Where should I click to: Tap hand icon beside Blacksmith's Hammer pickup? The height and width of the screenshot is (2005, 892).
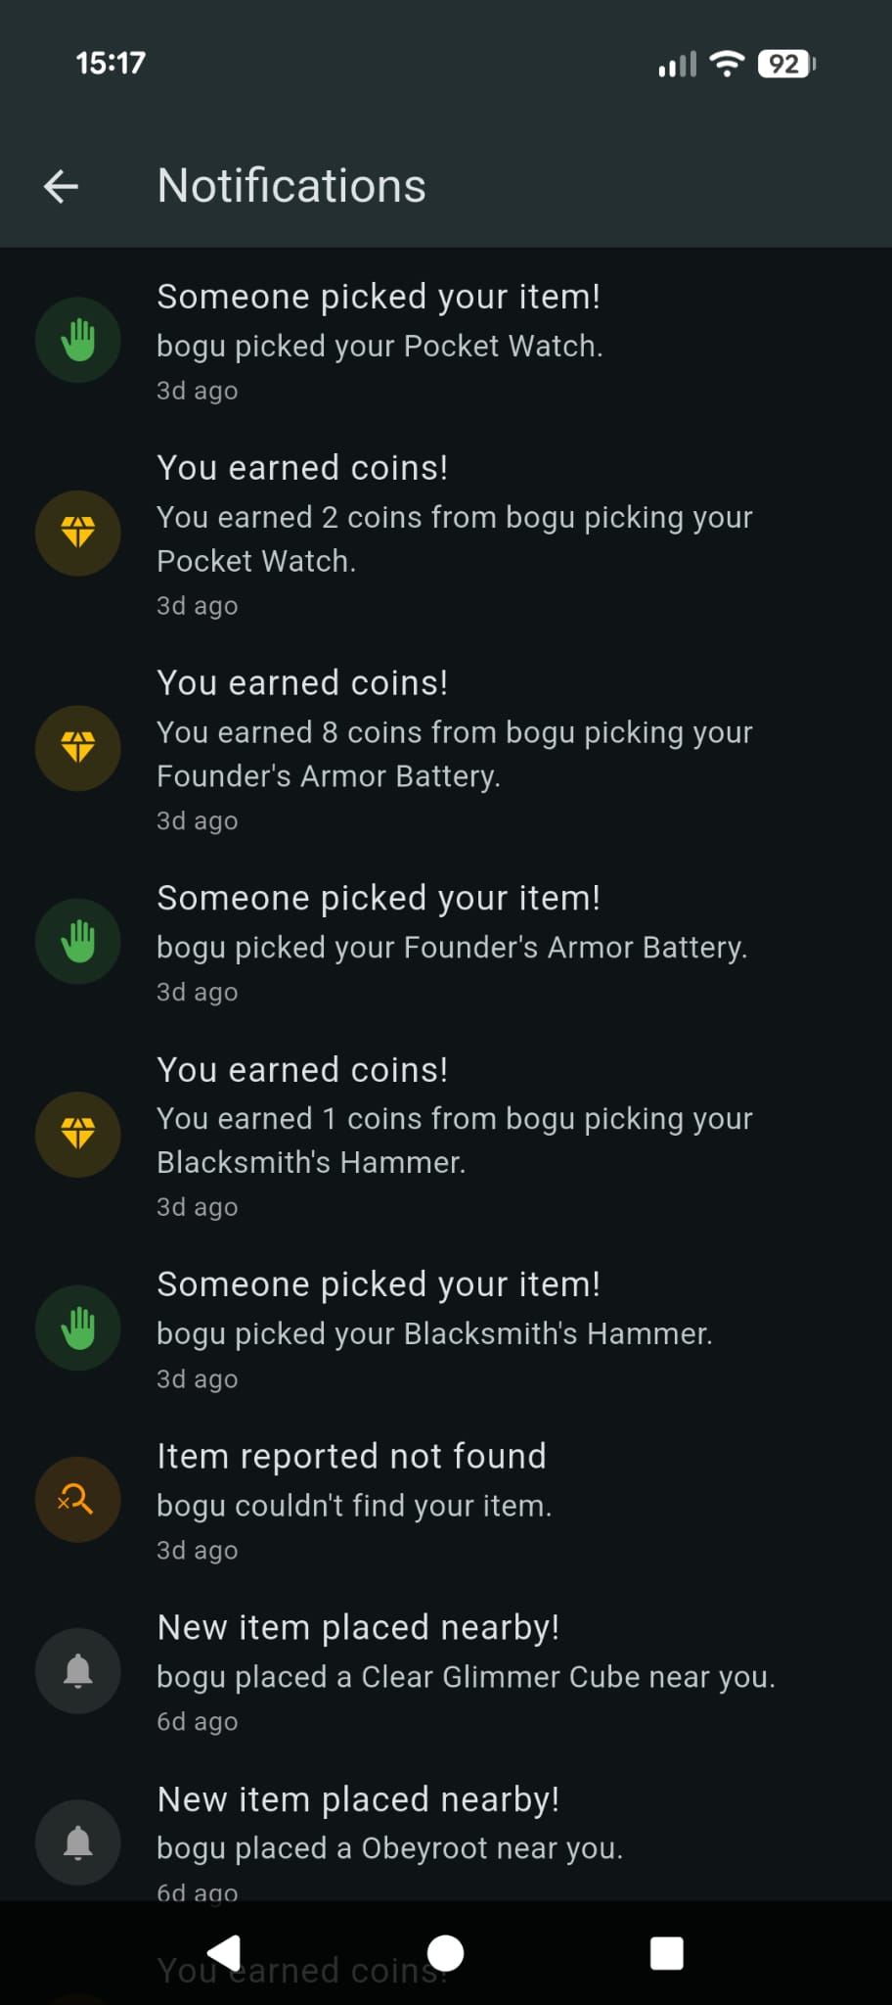click(x=78, y=1329)
